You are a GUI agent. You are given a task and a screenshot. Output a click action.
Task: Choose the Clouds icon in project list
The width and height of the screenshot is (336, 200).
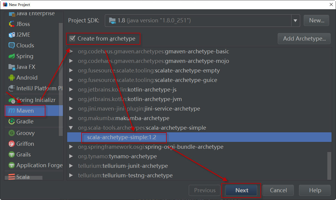(12, 46)
